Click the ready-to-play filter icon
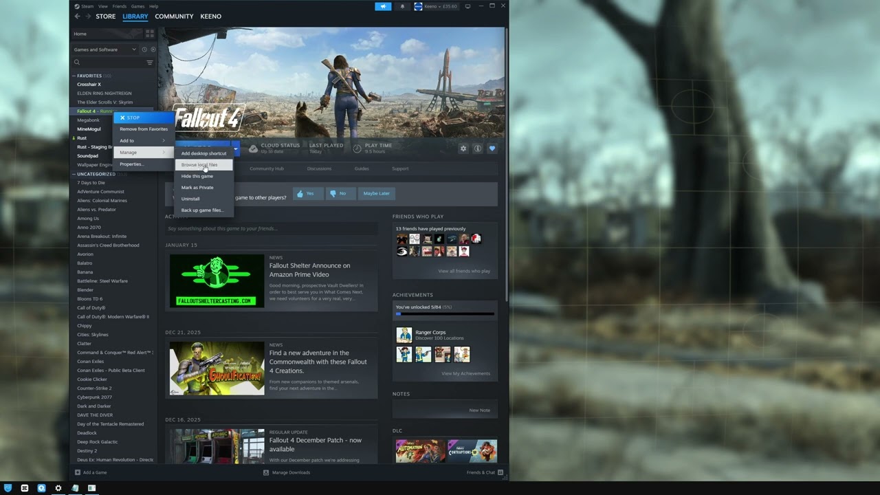Image resolution: width=880 pixels, height=495 pixels. (153, 49)
